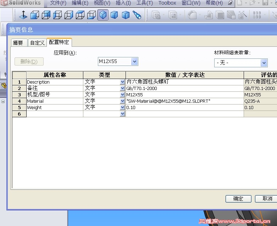Click the GB/T70.1-2000 value cell
The height and width of the screenshot is (226, 277).
pos(185,88)
